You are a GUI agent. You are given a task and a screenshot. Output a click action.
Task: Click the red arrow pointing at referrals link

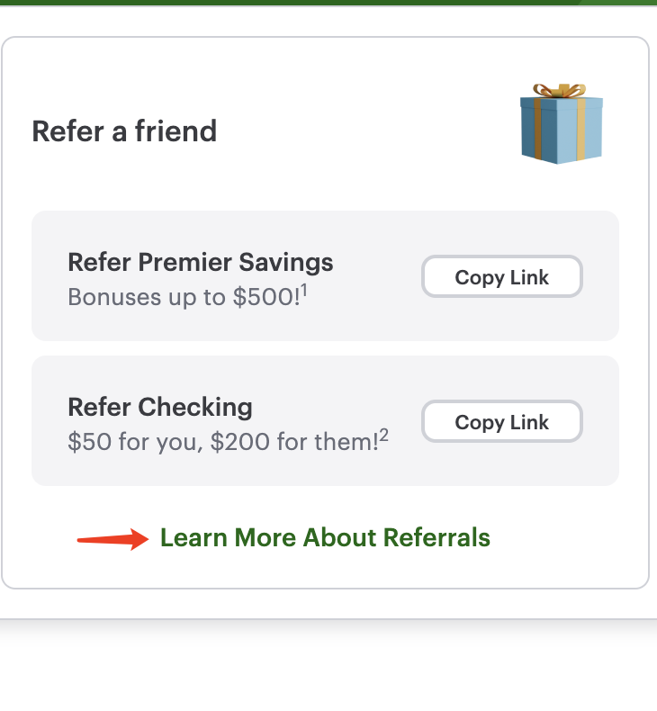(x=113, y=539)
